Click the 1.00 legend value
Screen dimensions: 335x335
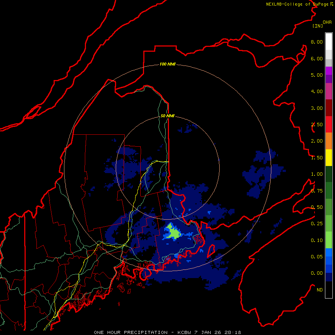click(x=317, y=174)
